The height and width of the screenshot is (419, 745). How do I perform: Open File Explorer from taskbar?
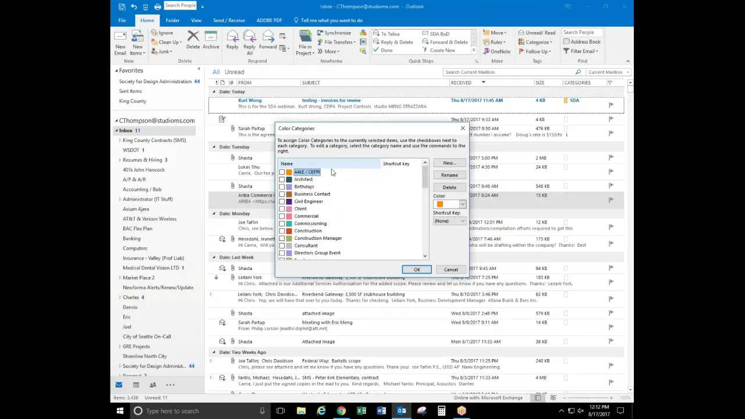coord(301,411)
